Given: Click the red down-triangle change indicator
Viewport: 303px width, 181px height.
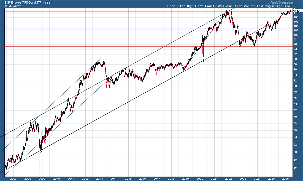Looking at the screenshot, I should 292,6.
